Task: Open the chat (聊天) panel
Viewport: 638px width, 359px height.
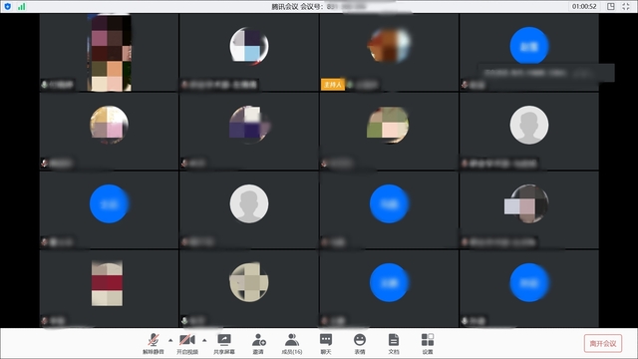Action: [x=326, y=344]
